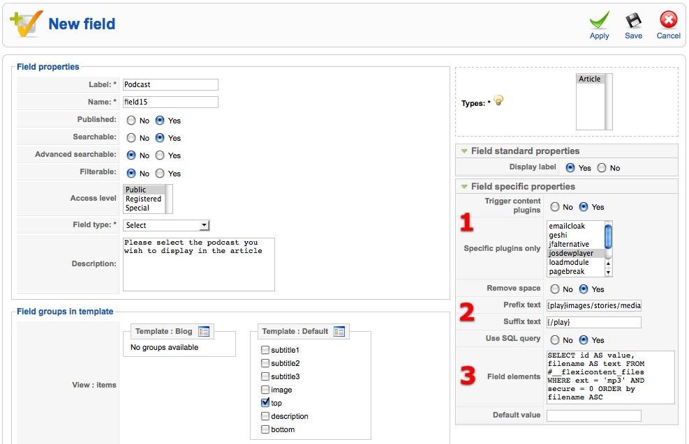Click the Save floppy disk icon
The image size is (689, 444).
pos(633,20)
